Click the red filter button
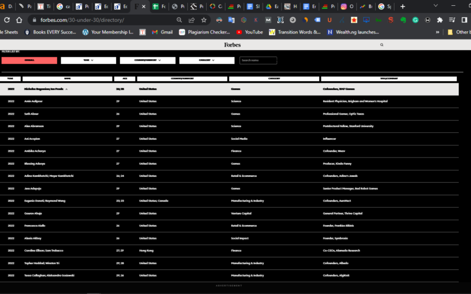Viewport: 471px width, 294px height. click(29, 60)
